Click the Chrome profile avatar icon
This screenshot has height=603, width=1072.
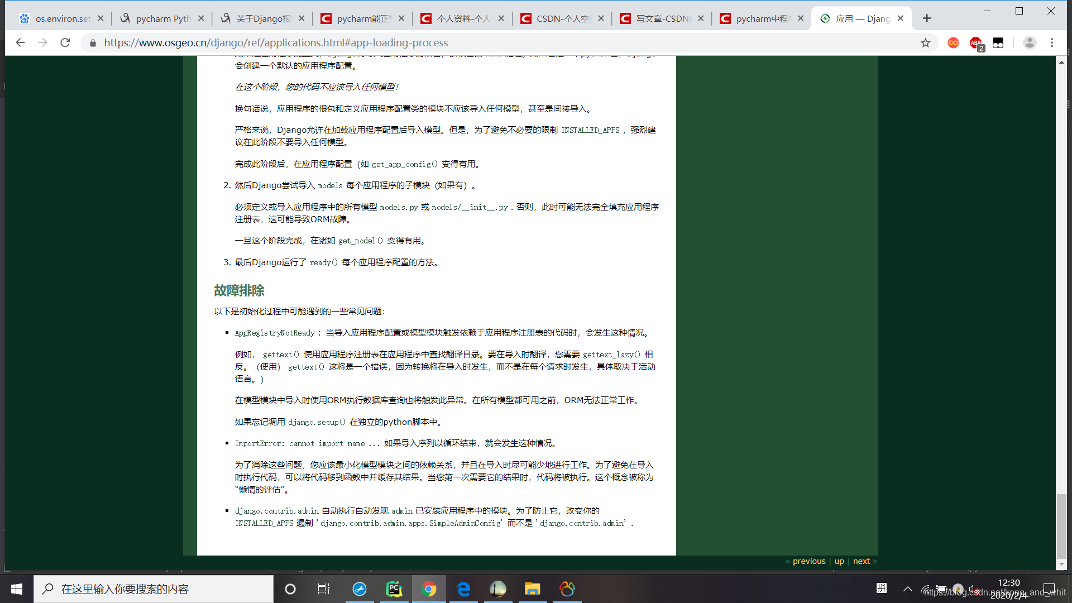1030,42
